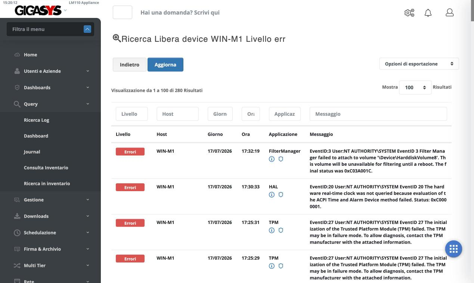The image size is (474, 283).
Task: Click the Home cloud icon in sidebar
Action: 17,55
